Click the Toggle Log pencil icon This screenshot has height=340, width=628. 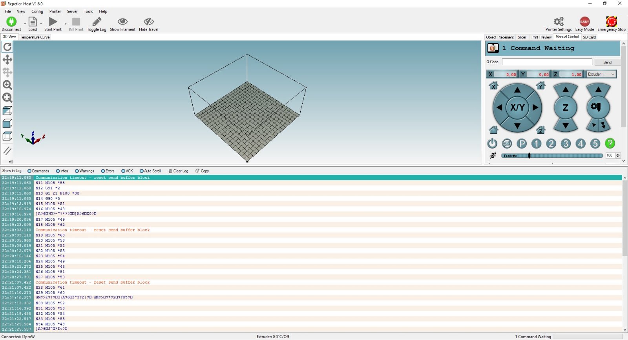(x=97, y=22)
